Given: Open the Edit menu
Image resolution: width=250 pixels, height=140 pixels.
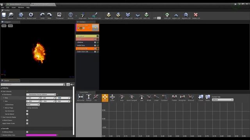Looking at the screenshot, I should click(8, 7).
